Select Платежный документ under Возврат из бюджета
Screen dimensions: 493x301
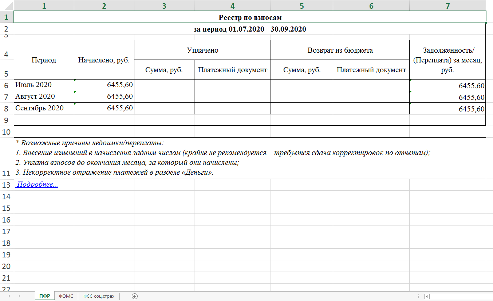(371, 70)
